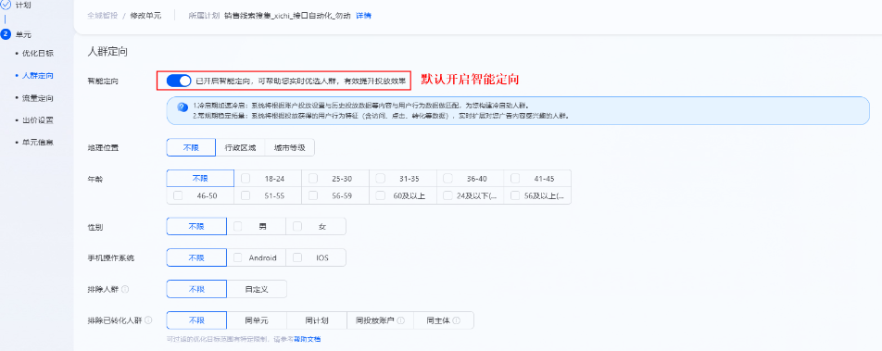Viewport: 882px width, 351px height.
Task: Choose 同计划 exclusion option
Action: pos(317,320)
